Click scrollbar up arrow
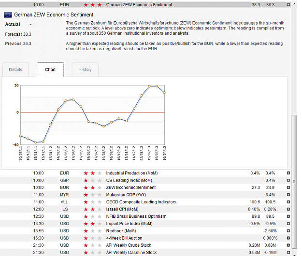The height and width of the screenshot is (256, 302). tap(294, 4)
